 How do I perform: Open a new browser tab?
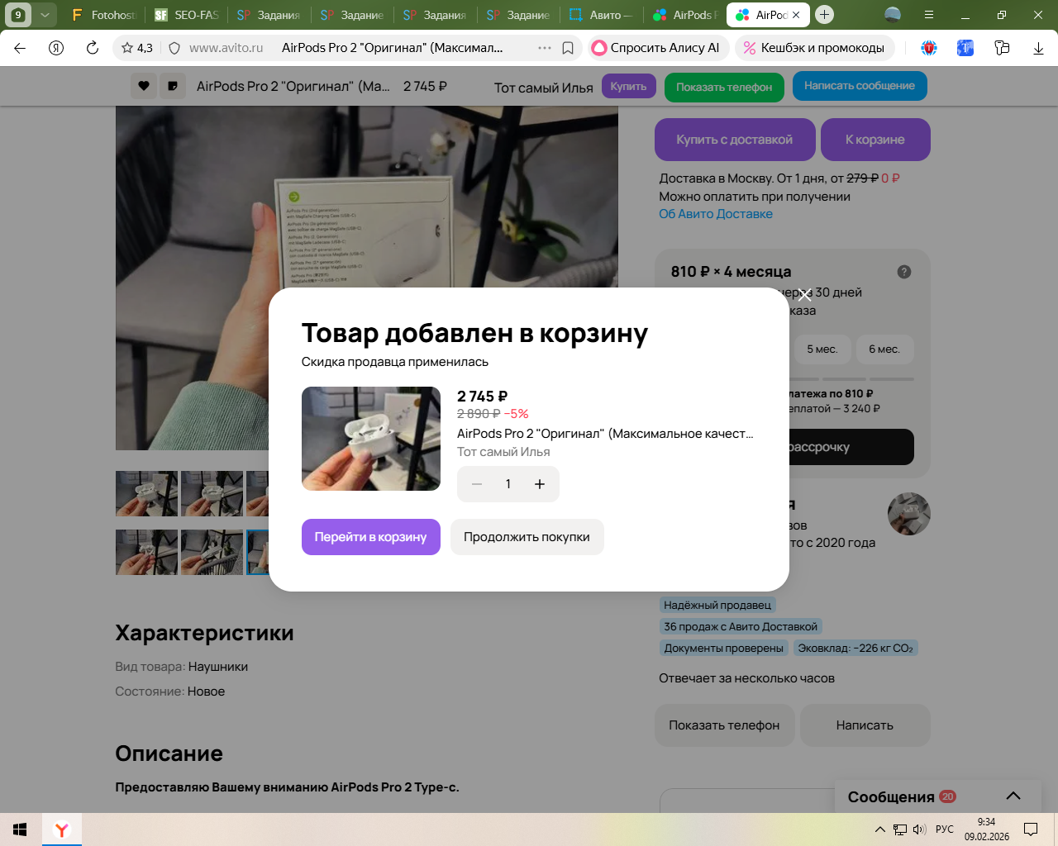(x=824, y=15)
